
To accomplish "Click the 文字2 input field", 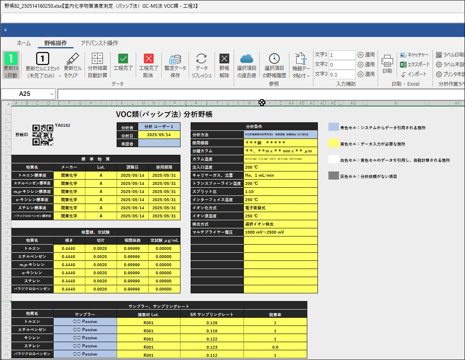I will pyautogui.click(x=342, y=64).
